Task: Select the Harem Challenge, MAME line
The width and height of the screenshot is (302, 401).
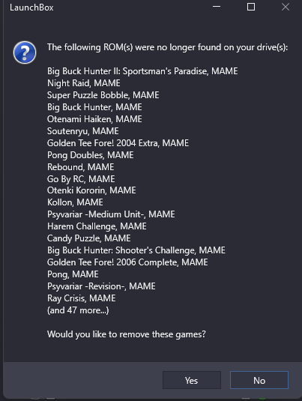Action: 97,226
